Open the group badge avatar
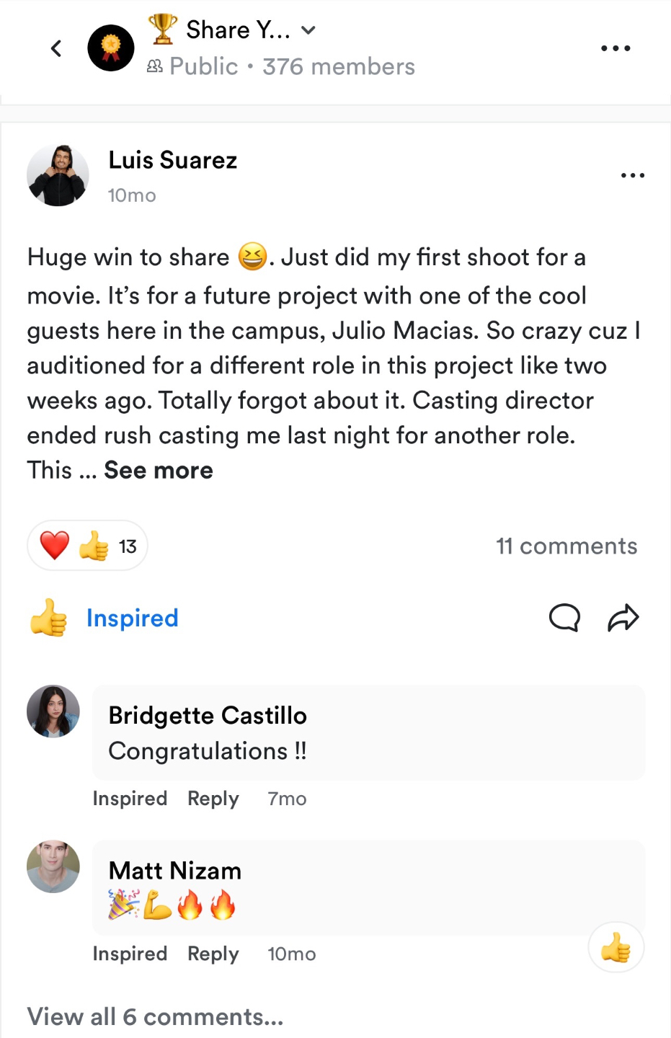 click(x=111, y=48)
